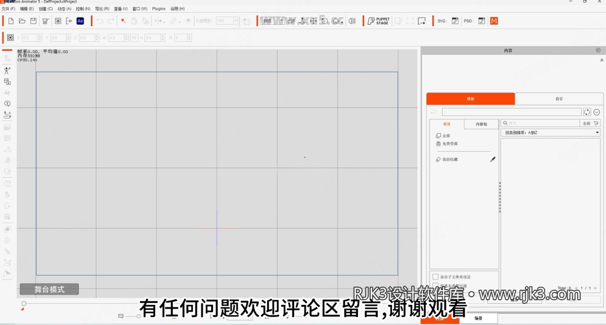Open the 文件 (F) menu

9,9
